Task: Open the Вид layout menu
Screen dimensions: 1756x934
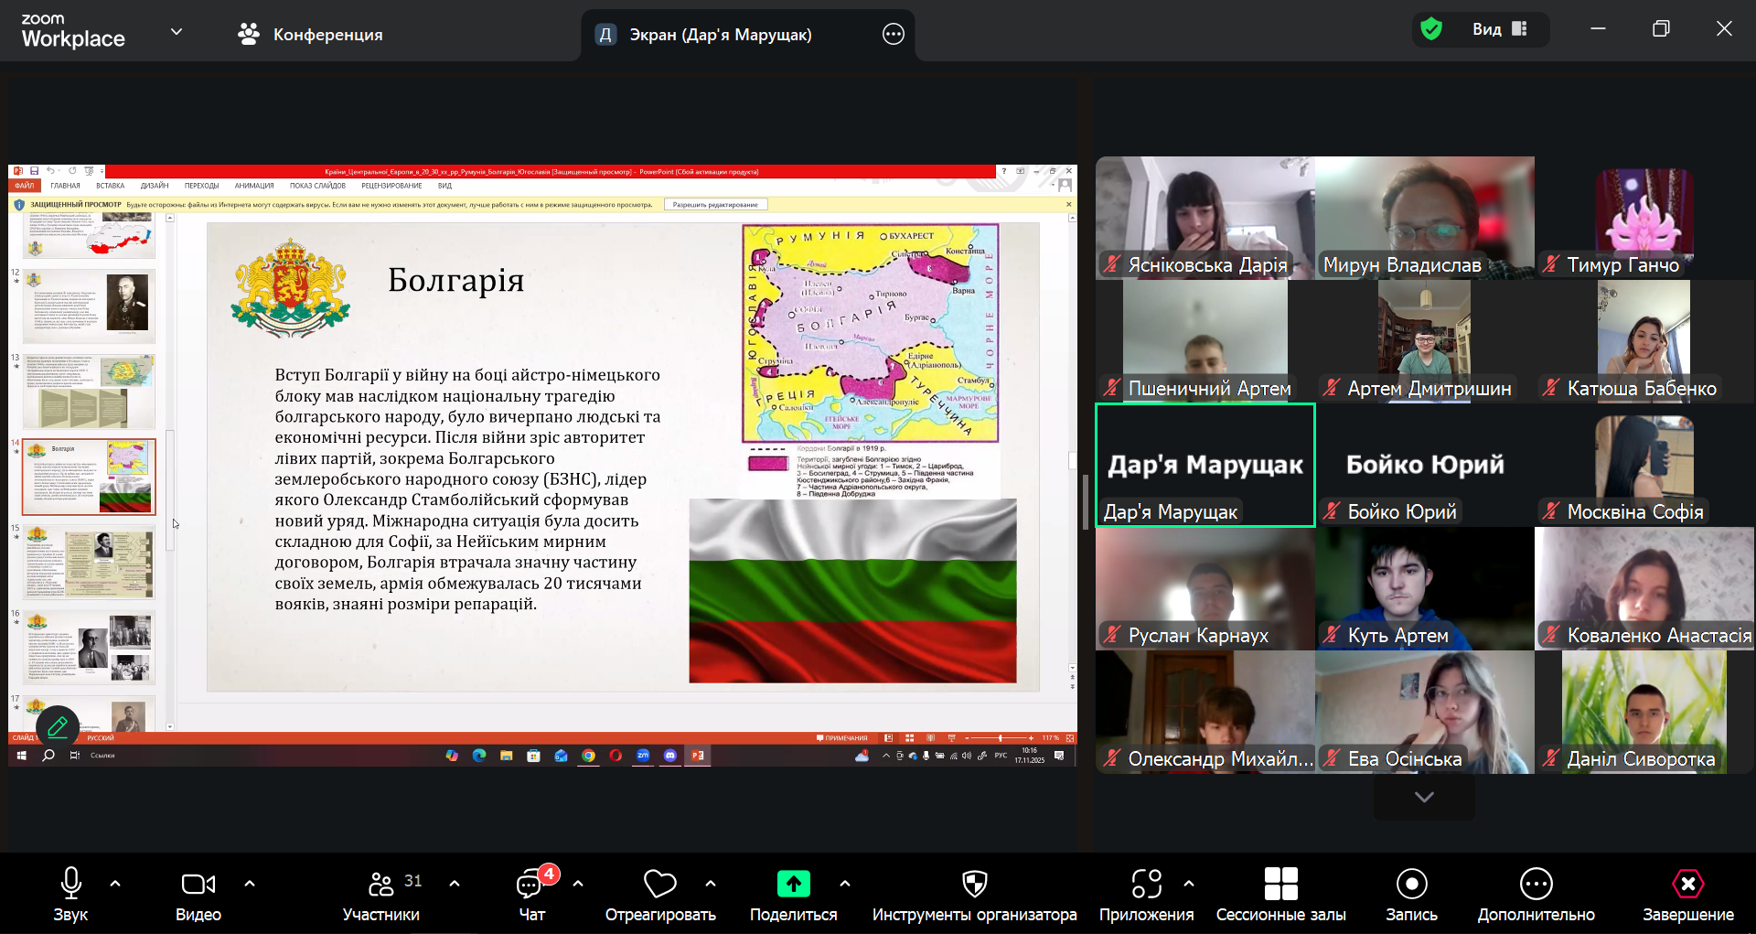Action: (x=1499, y=29)
